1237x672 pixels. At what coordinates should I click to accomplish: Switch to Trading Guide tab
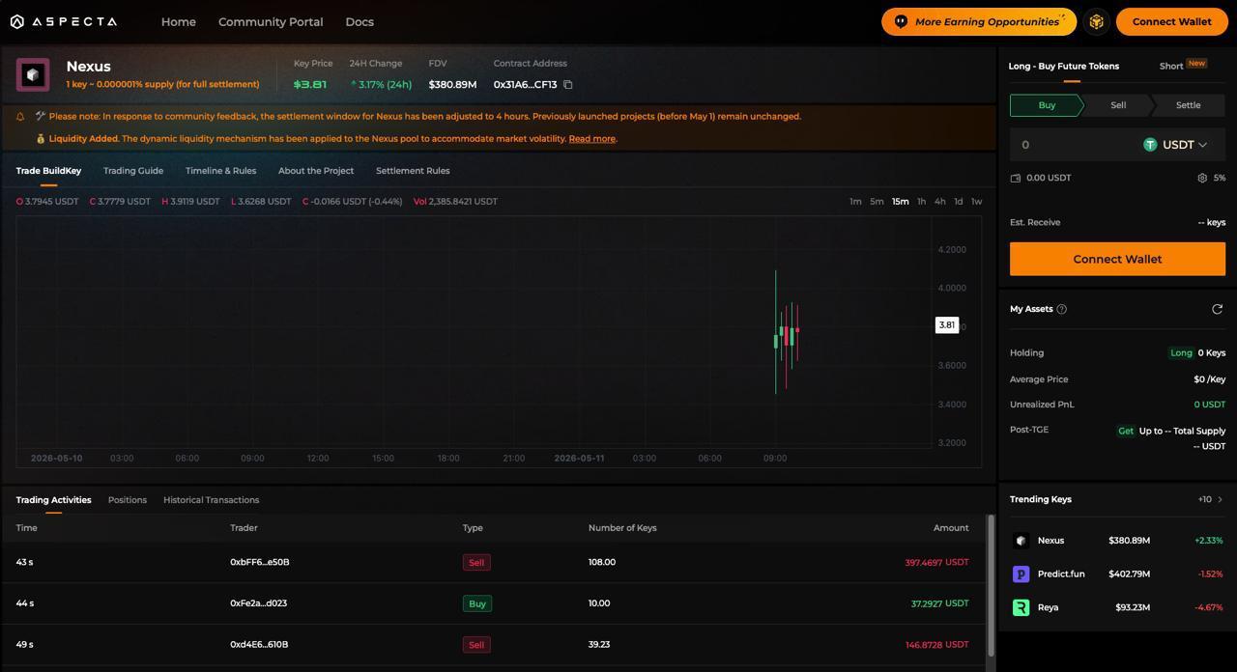[133, 171]
